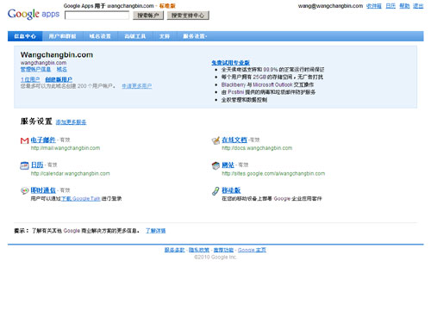Click the 搜索支持中心 button
The image size is (431, 323).
pyautogui.click(x=188, y=16)
